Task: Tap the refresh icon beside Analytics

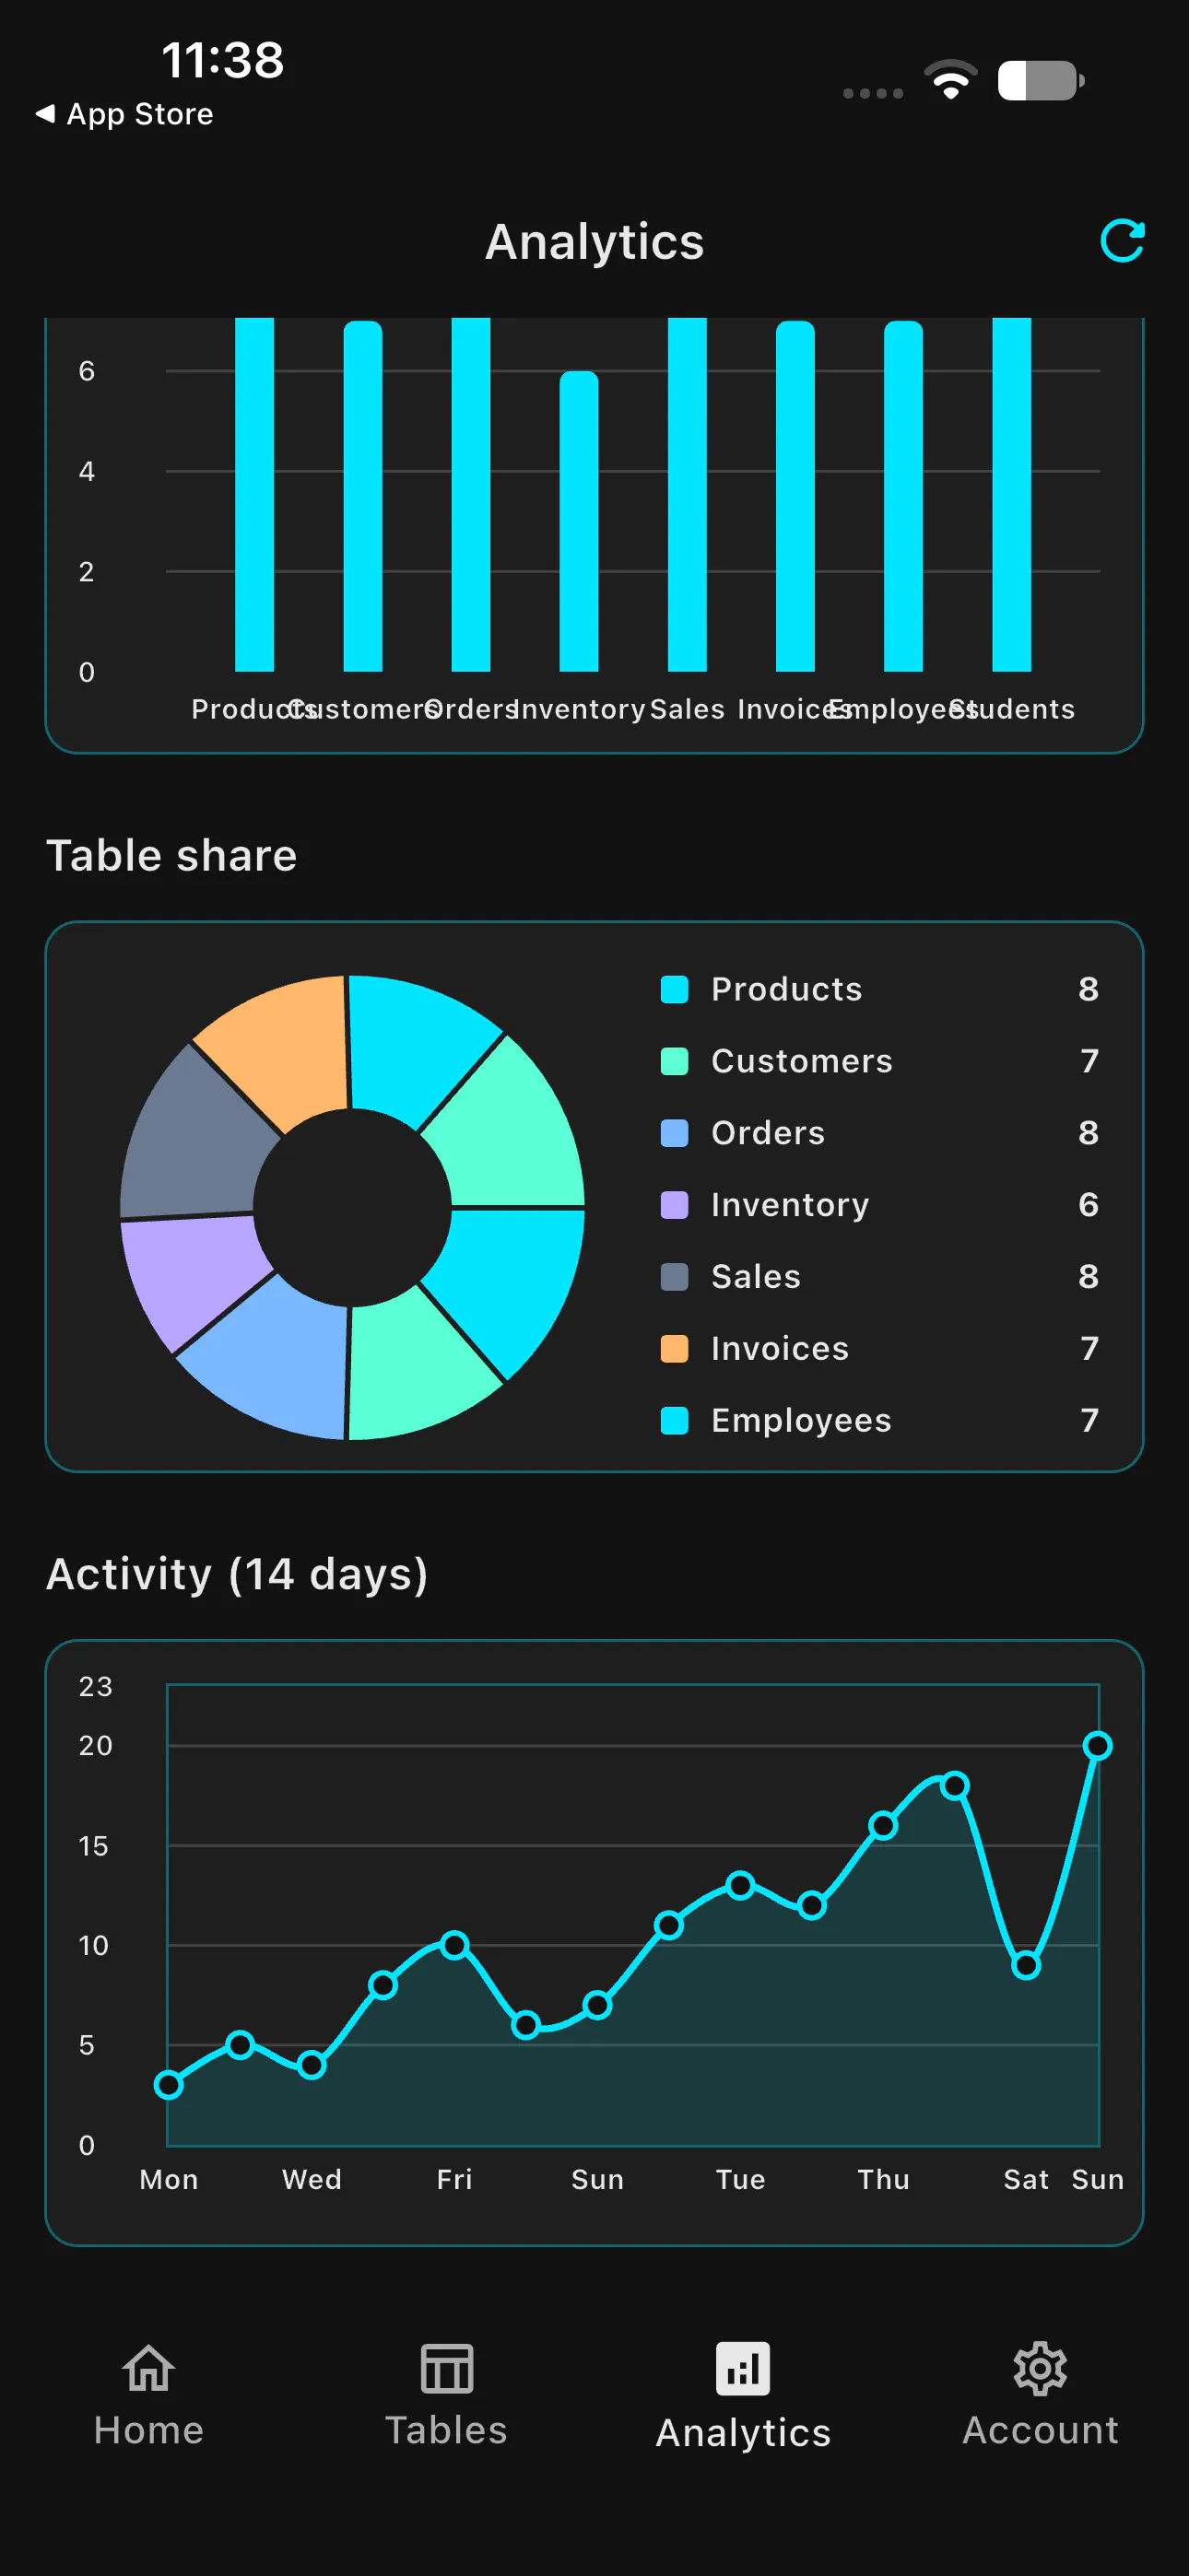Action: (1122, 241)
